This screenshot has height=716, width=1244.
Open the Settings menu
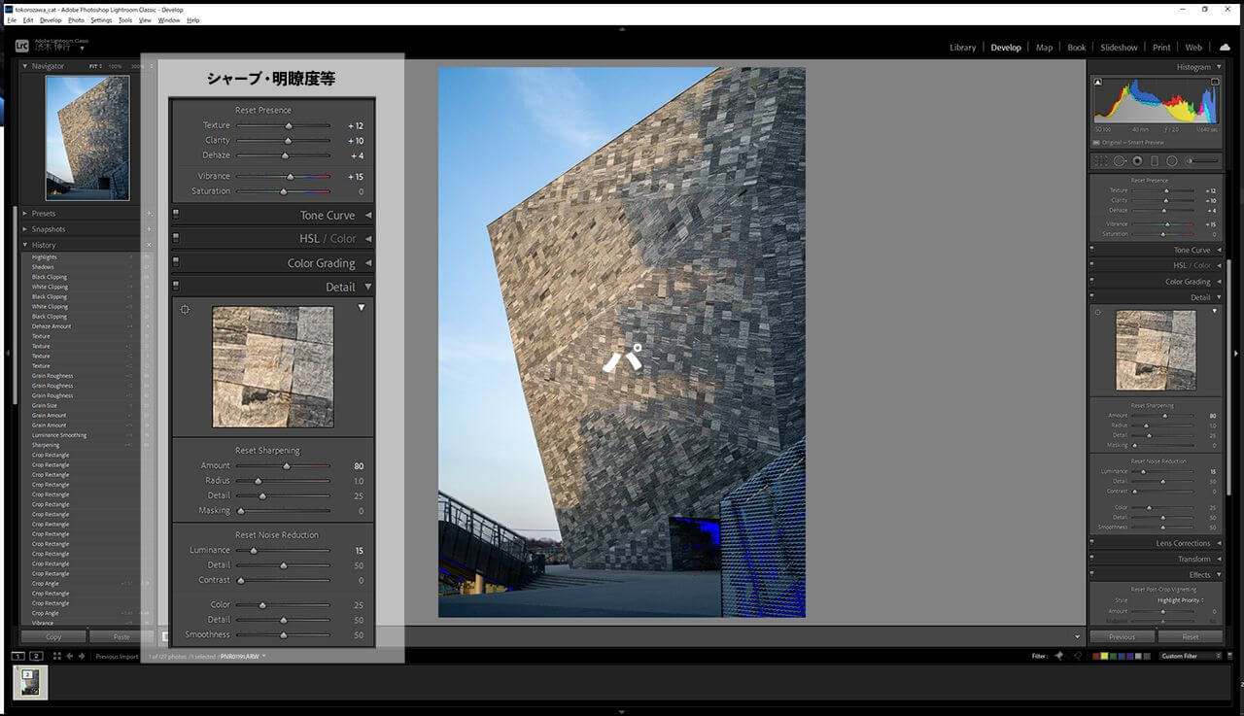coord(101,19)
